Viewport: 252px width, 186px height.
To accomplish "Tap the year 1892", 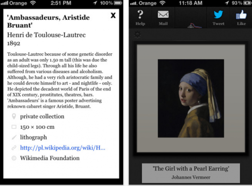I will 14,43.
